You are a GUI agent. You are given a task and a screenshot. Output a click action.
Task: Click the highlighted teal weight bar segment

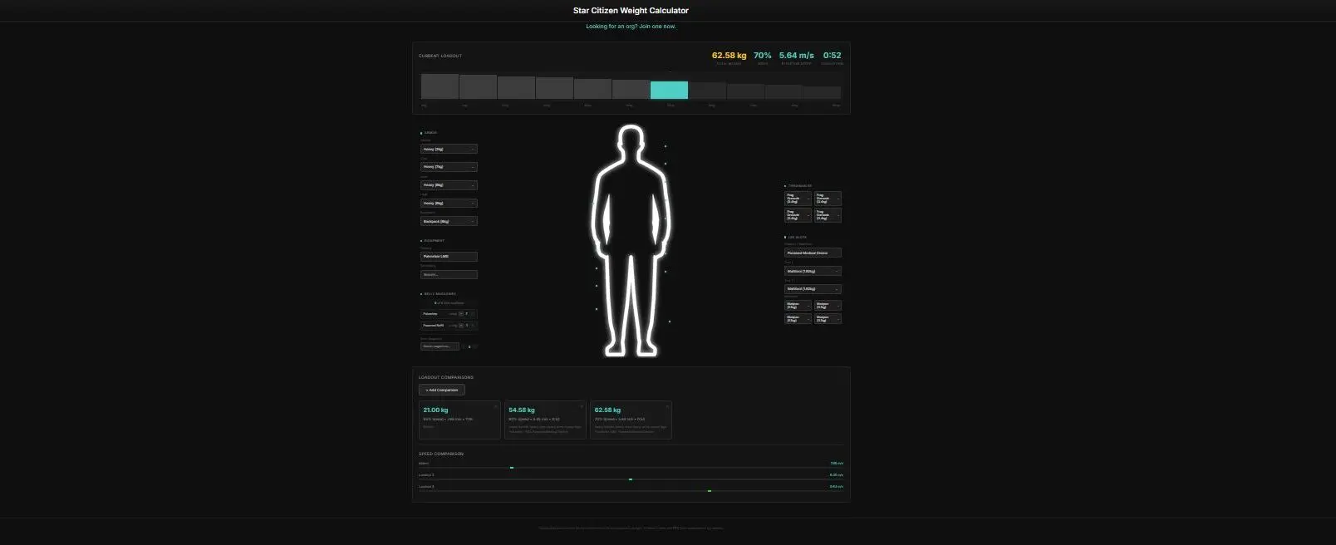pos(669,90)
